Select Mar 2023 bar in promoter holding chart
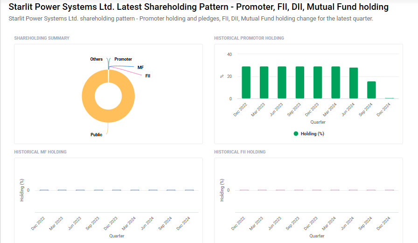Image resolution: width=418 pixels, height=243 pixels. [x=264, y=83]
